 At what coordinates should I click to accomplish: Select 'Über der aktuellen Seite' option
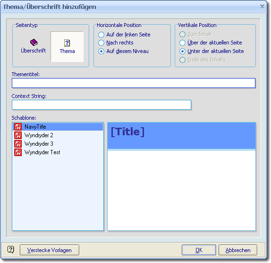(x=182, y=43)
